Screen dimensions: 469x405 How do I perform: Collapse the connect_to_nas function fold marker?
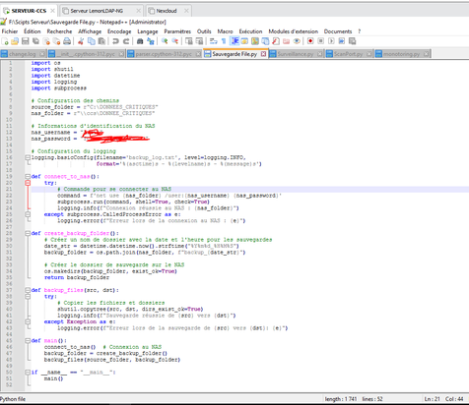(28, 177)
